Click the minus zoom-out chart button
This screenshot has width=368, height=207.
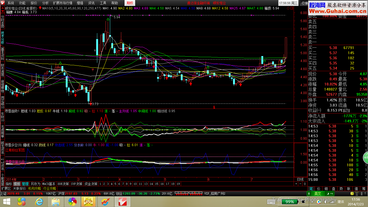click(301, 184)
